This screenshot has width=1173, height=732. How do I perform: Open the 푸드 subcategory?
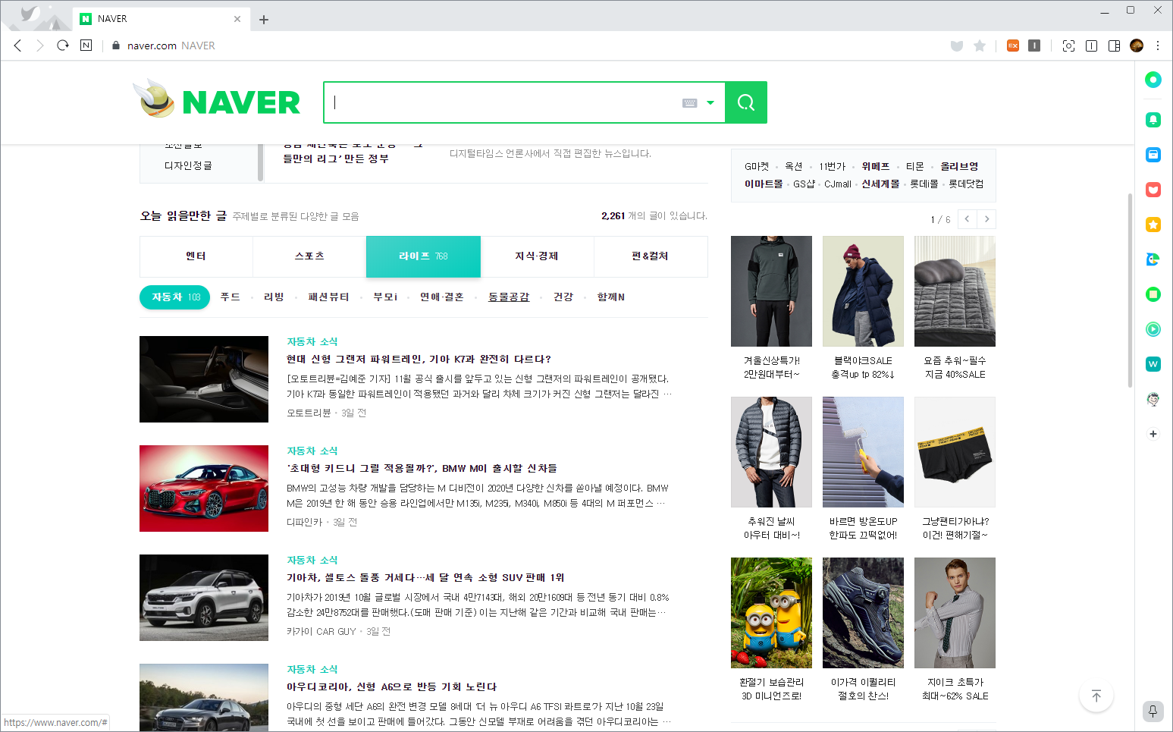click(231, 297)
